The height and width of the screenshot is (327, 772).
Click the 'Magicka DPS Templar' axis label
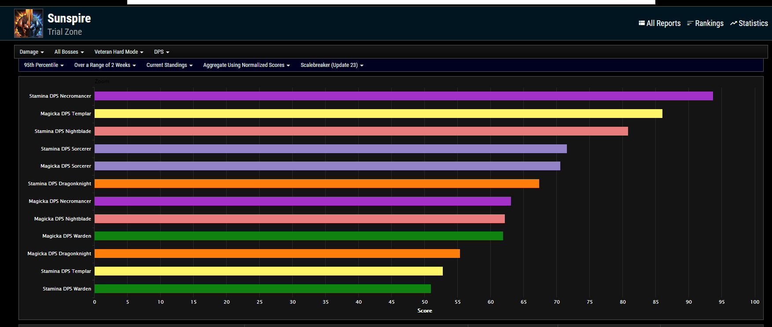[66, 114]
